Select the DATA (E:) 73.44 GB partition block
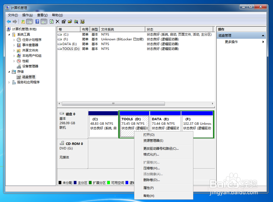 pyautogui.click(x=165, y=124)
